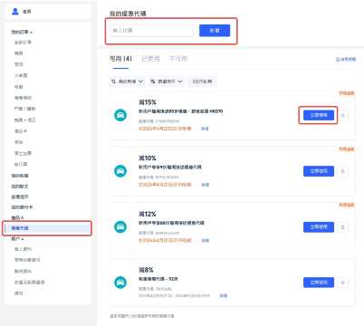364x326 pixels.
Task: Switch to the 已使用 tab
Action: coord(150,59)
